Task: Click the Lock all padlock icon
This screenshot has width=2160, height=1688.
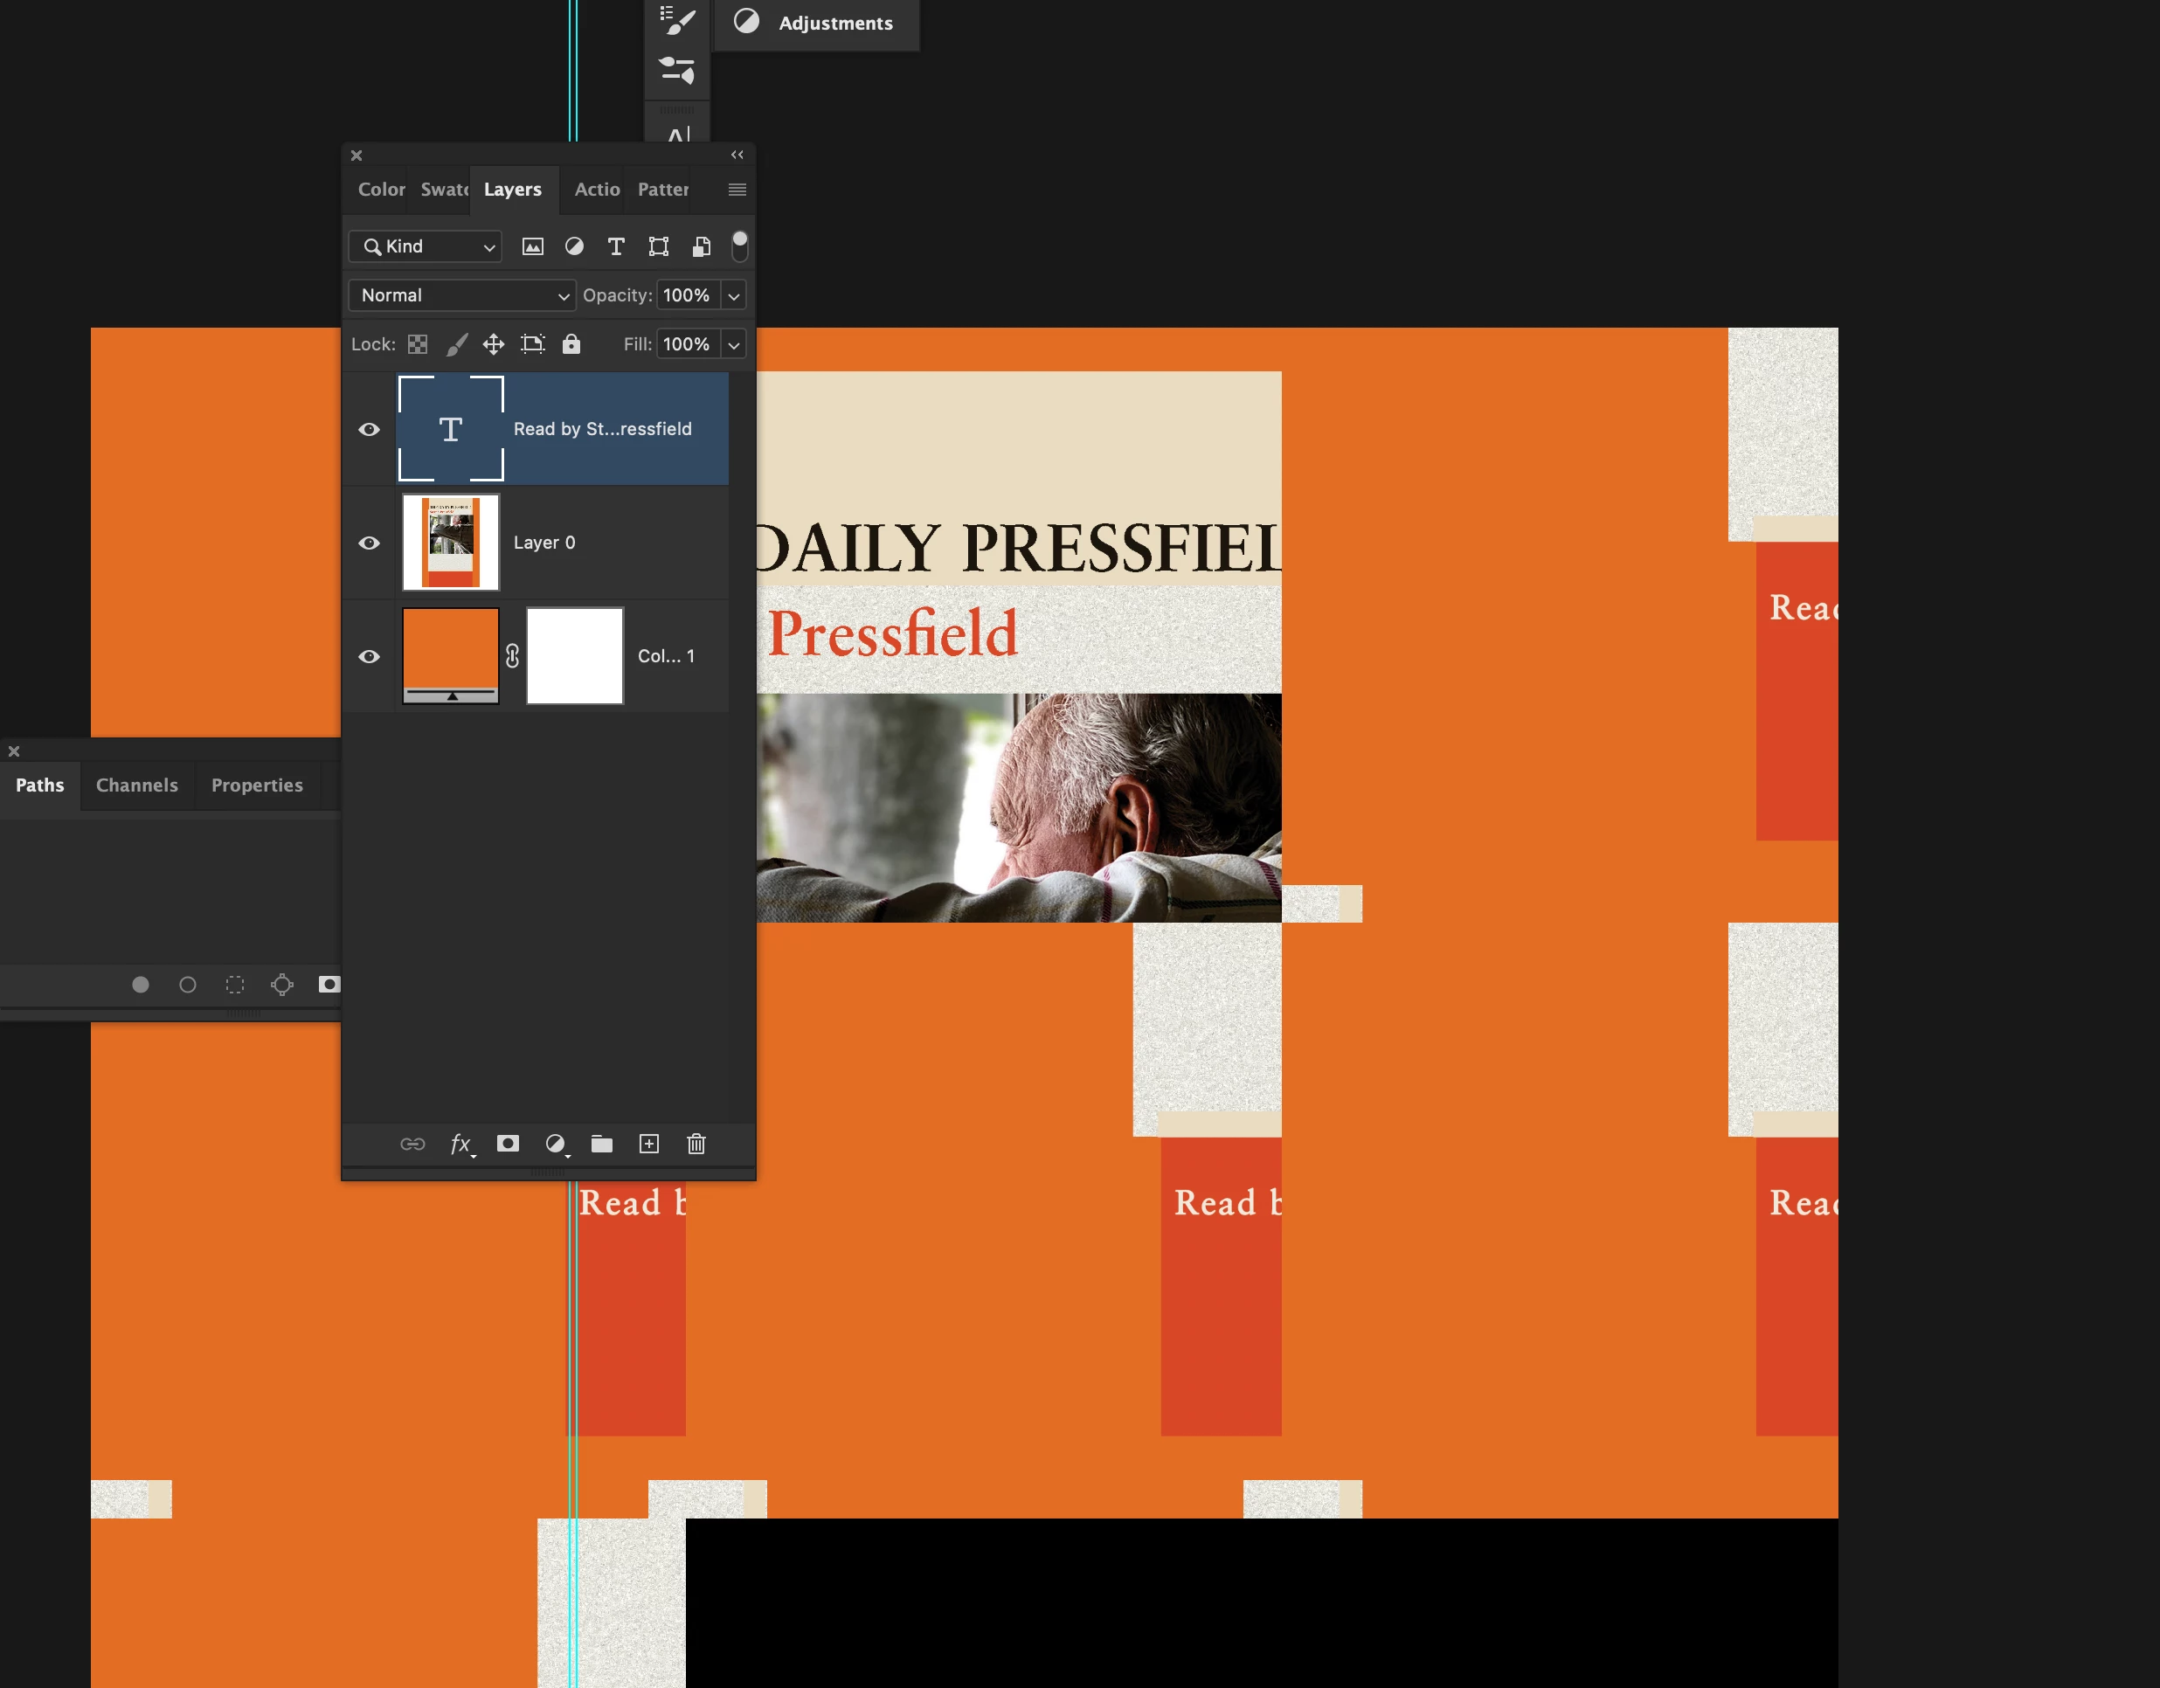Action: pos(571,344)
